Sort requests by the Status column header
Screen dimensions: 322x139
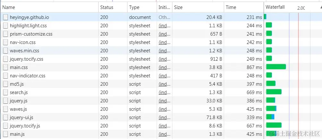tap(113, 7)
